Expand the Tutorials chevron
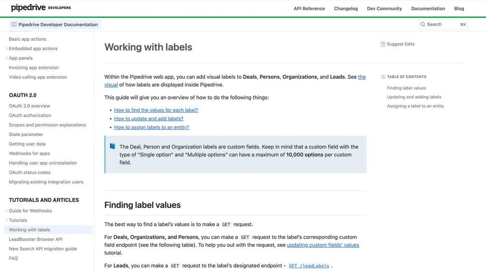This screenshot has height=273, width=486. [7, 220]
